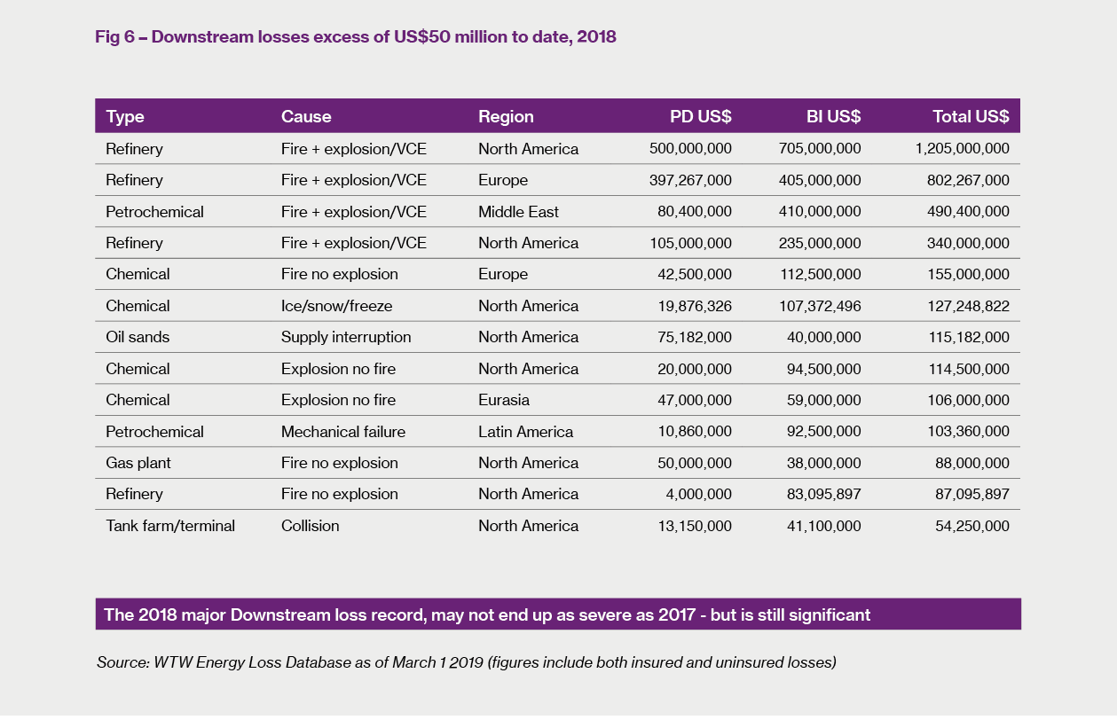Click the purple 2018 loss record banner
This screenshot has width=1117, height=720.
pyautogui.click(x=557, y=614)
